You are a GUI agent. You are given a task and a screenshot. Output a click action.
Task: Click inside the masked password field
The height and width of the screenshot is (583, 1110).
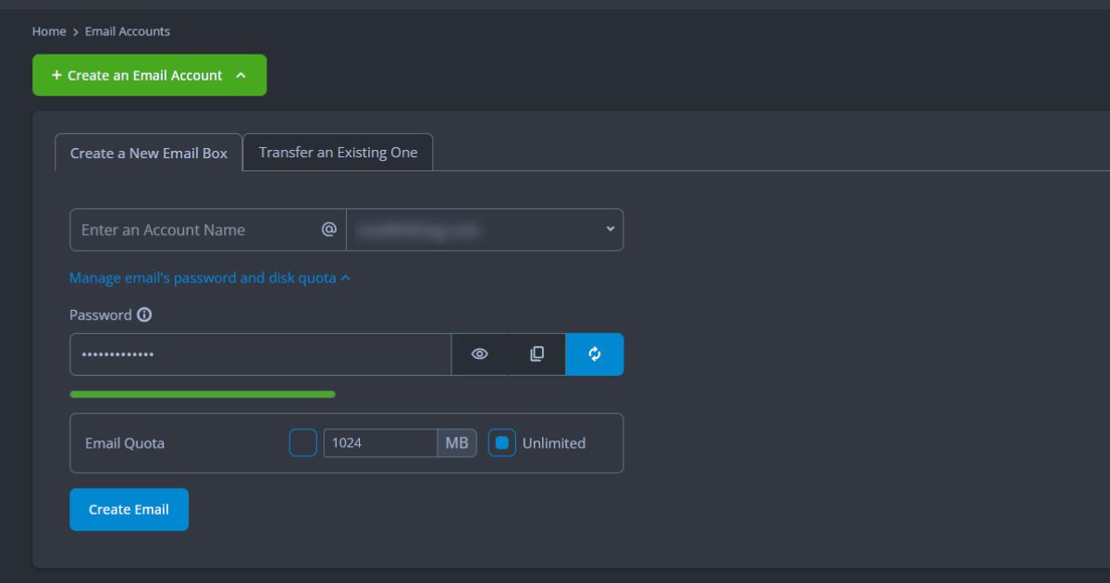259,354
